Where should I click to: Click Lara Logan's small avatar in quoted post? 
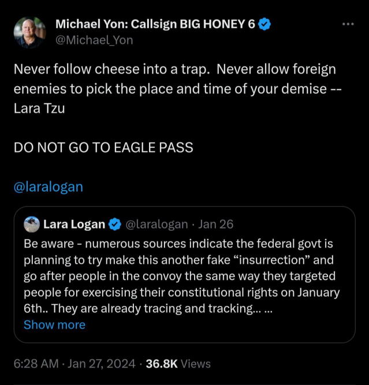click(x=32, y=224)
